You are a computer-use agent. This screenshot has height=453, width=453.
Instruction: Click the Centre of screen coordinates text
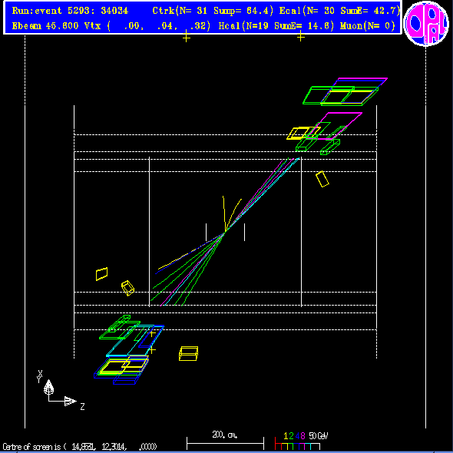[79, 447]
